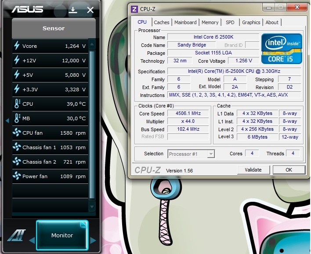Viewport: 311px width, 254px height.
Task: Click the Name field 'Intel Core i5 2500K'
Action: click(x=213, y=37)
